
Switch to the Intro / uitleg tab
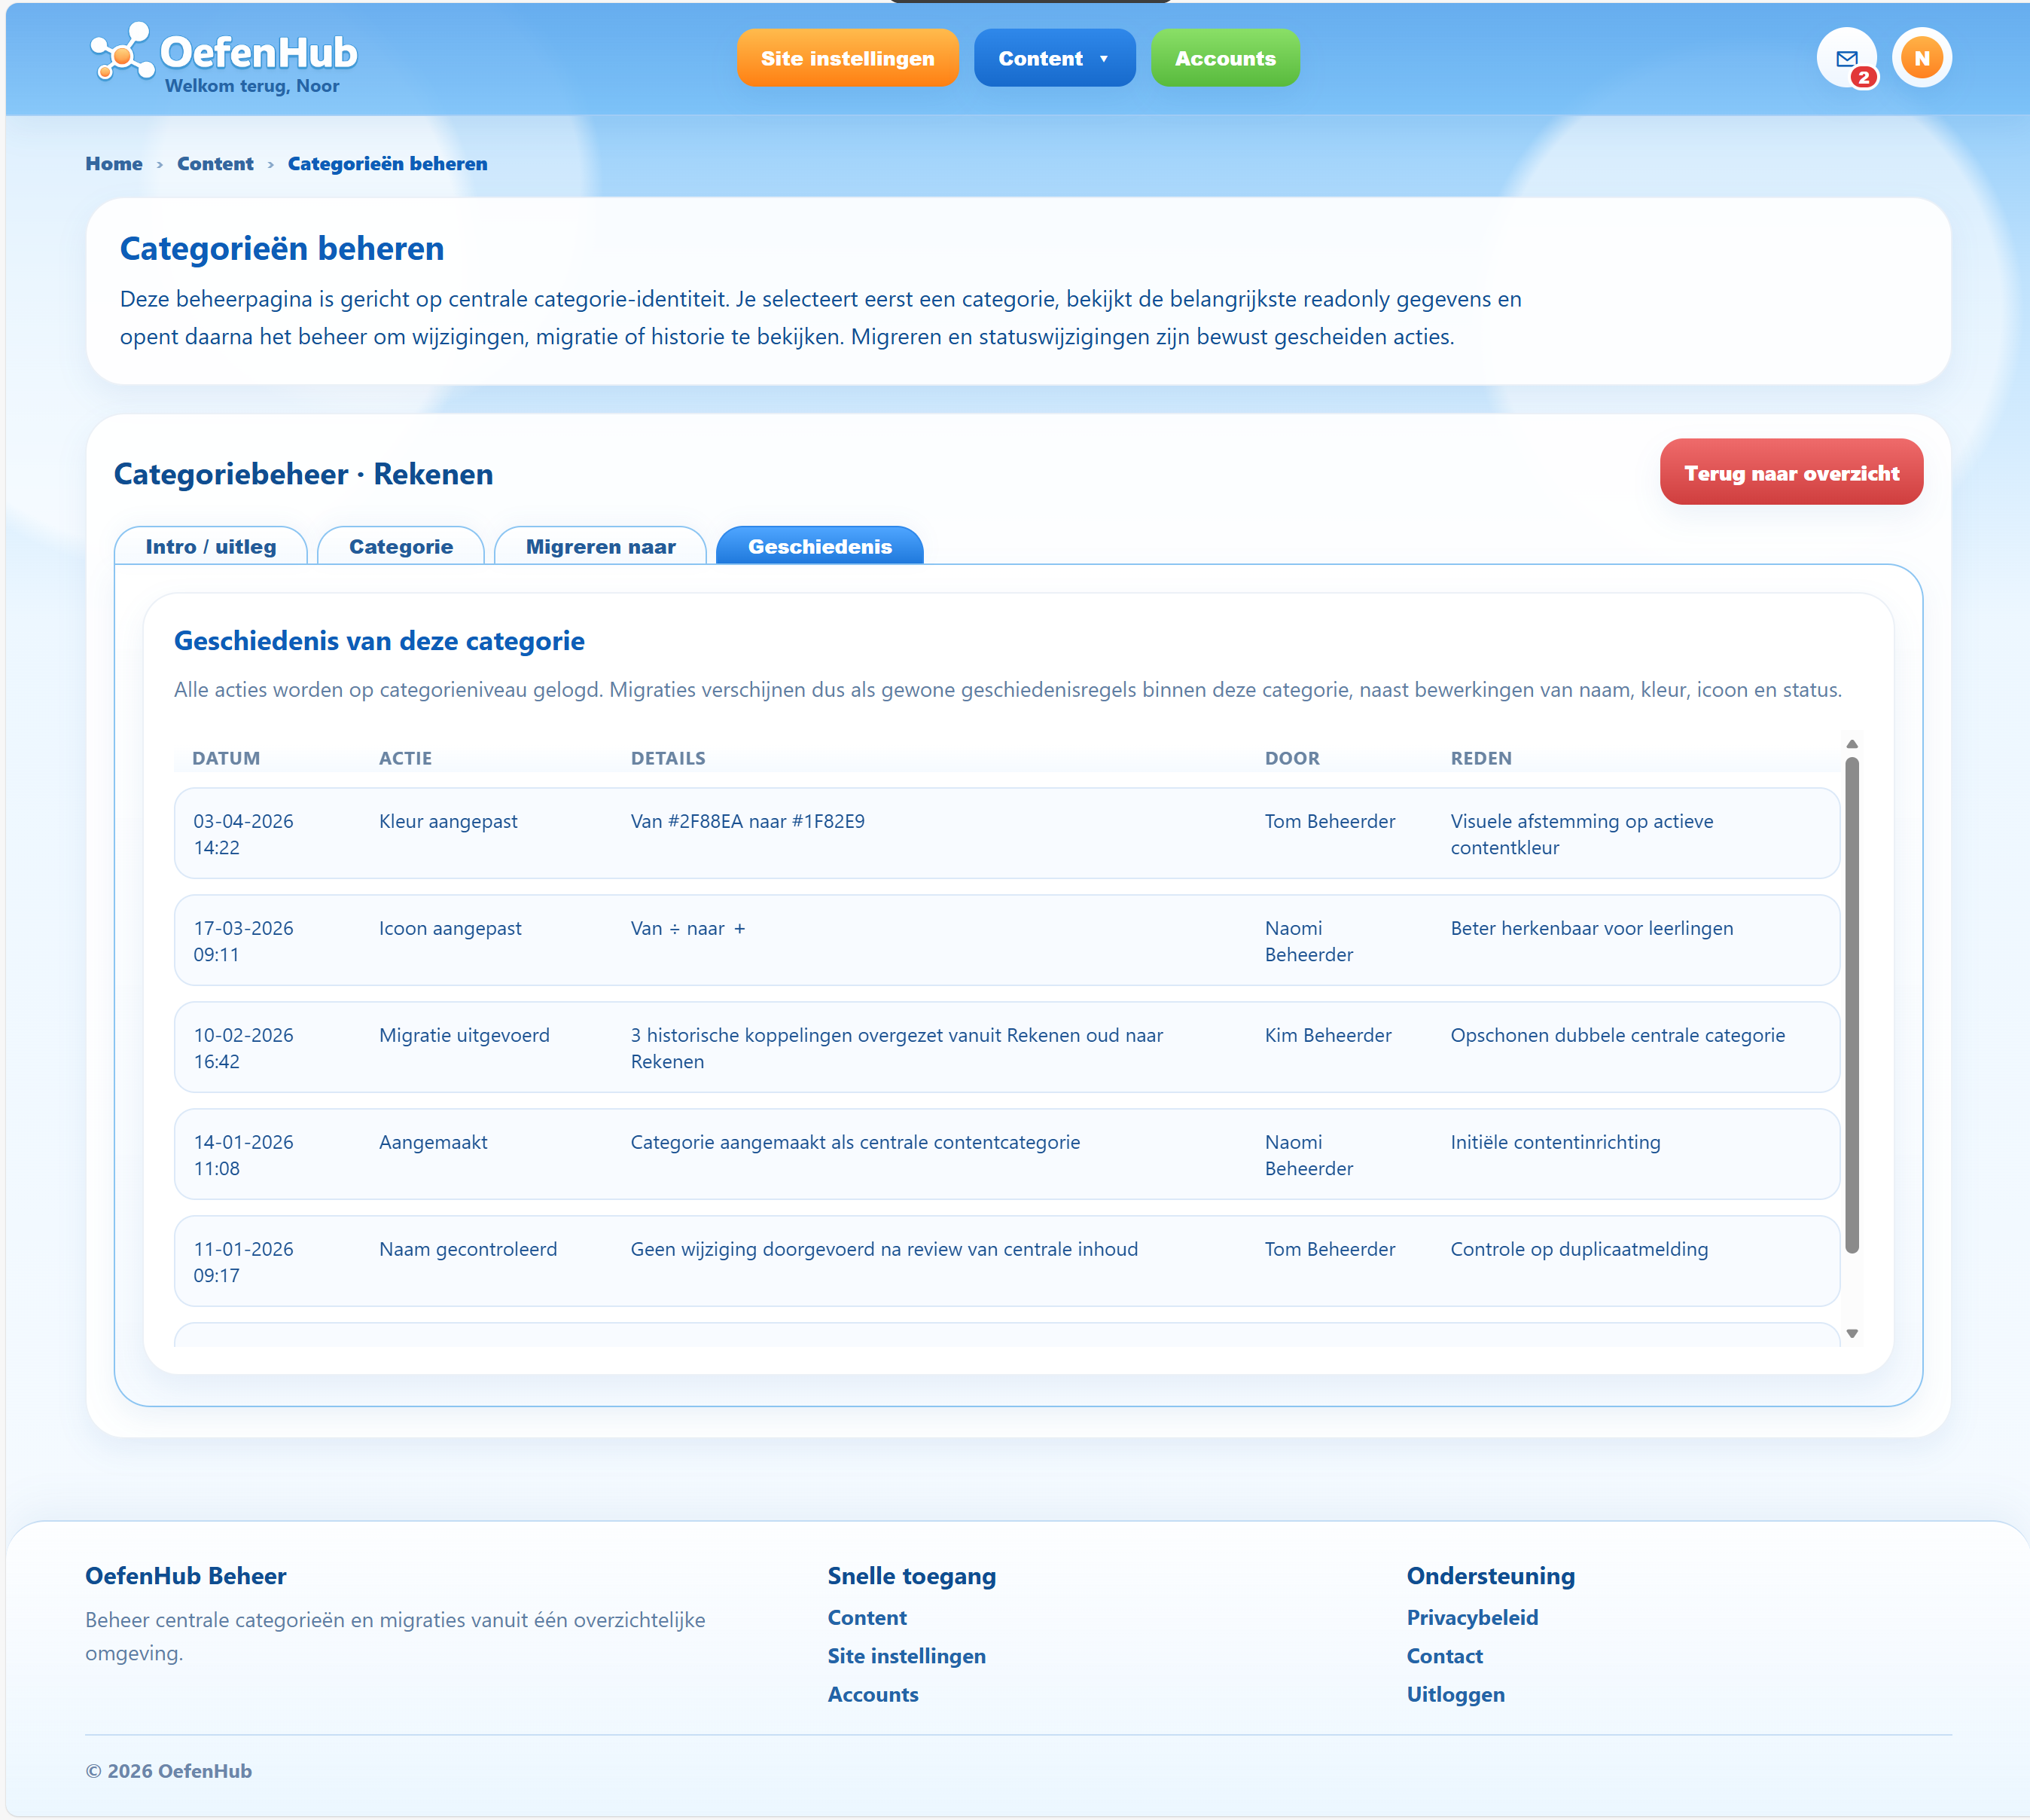[x=211, y=546]
